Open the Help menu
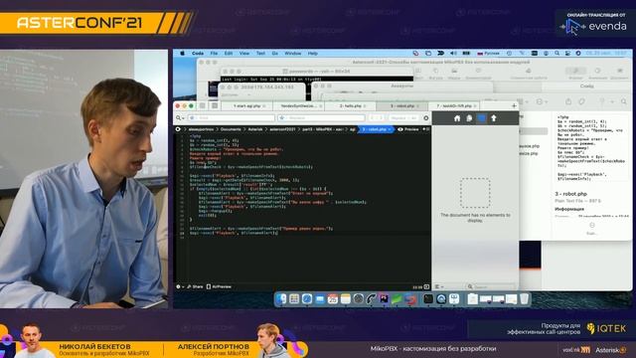Viewport: 636px width, 358px height. pyautogui.click(x=312, y=53)
